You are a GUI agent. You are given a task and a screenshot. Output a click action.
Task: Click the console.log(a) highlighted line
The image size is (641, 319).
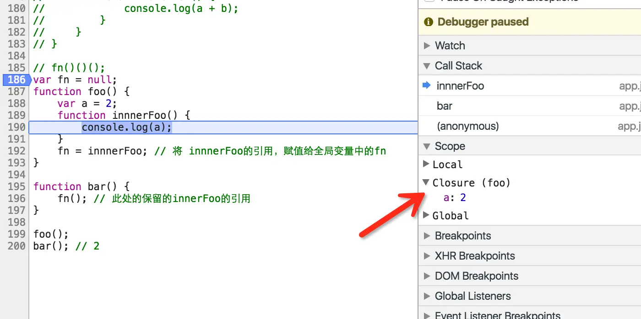[126, 127]
